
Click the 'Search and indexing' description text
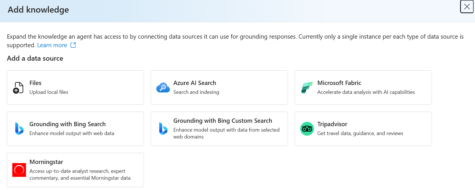(196, 92)
